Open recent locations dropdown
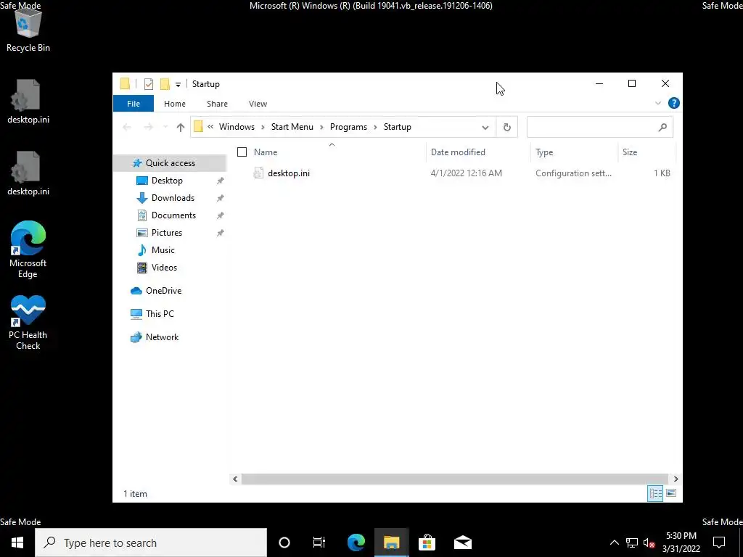 click(165, 127)
